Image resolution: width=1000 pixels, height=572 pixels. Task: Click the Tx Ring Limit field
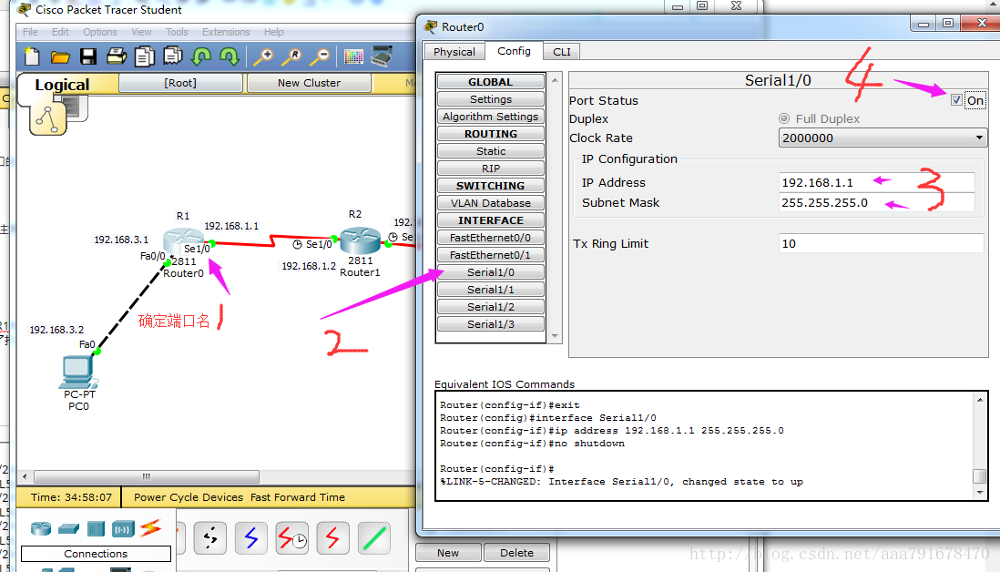coord(882,243)
